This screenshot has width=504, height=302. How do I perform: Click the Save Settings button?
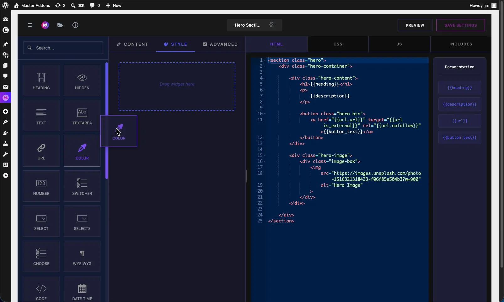point(461,25)
